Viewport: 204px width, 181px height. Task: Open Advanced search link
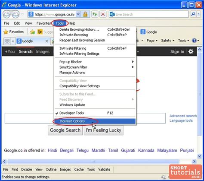[x=183, y=116]
